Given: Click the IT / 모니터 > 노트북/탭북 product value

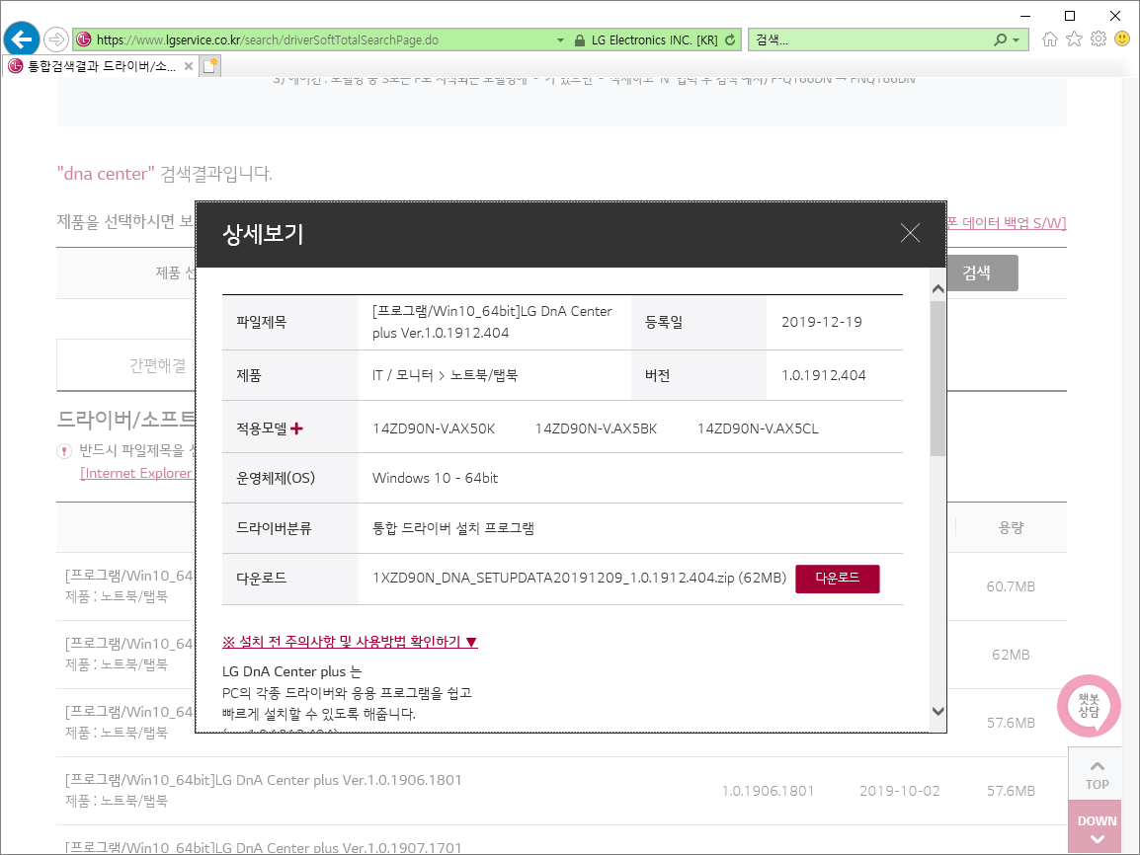Looking at the screenshot, I should pos(445,375).
